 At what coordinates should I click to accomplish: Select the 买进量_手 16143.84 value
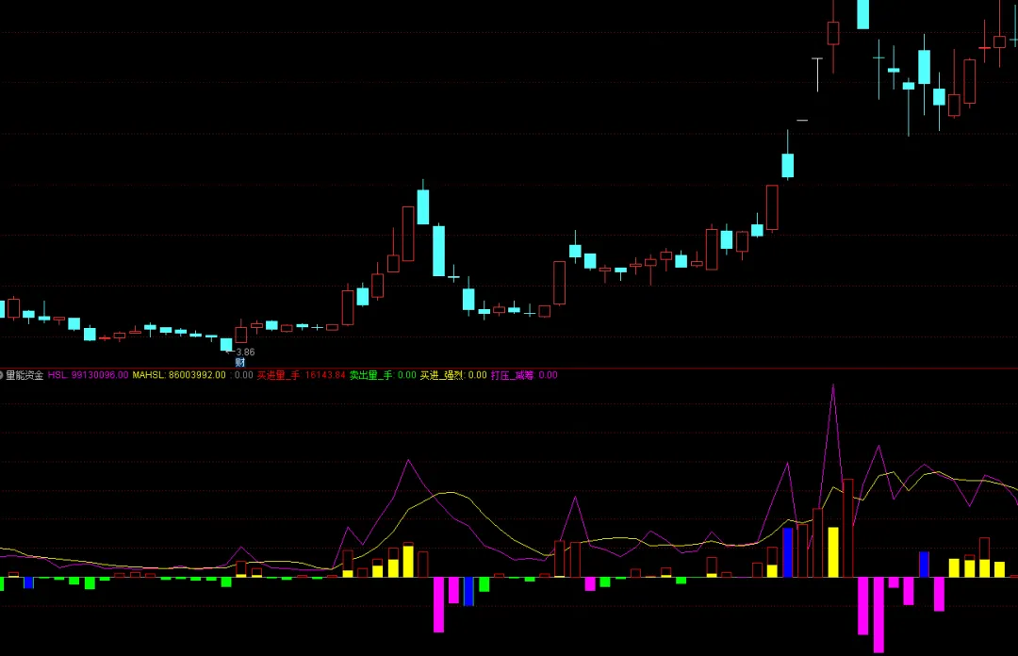click(302, 375)
